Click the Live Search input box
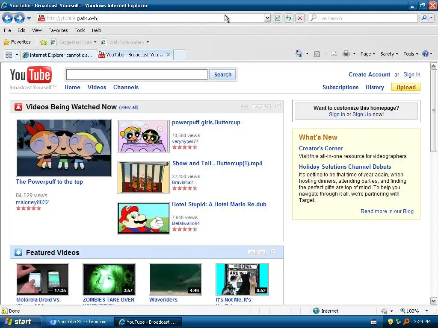 363,18
